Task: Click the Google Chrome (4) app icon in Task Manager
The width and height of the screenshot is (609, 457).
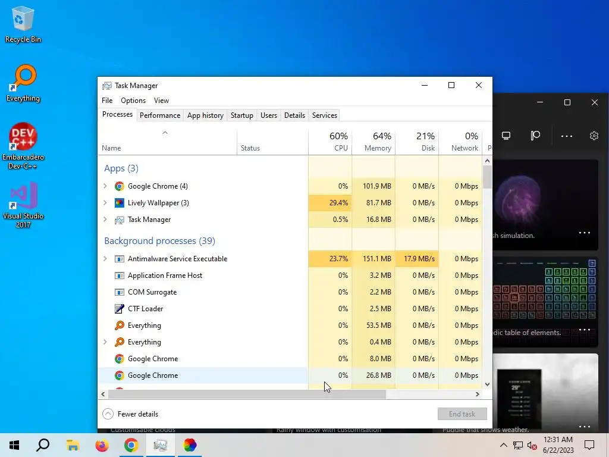Action: (119, 186)
